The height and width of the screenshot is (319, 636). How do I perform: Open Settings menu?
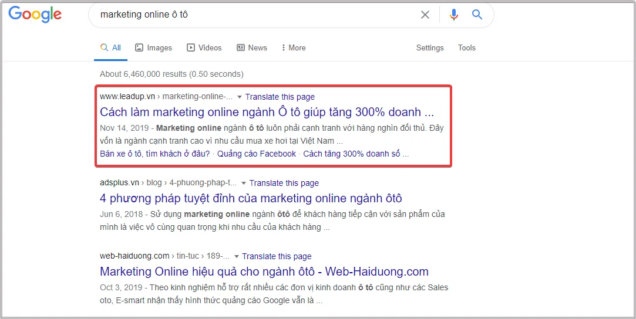430,47
